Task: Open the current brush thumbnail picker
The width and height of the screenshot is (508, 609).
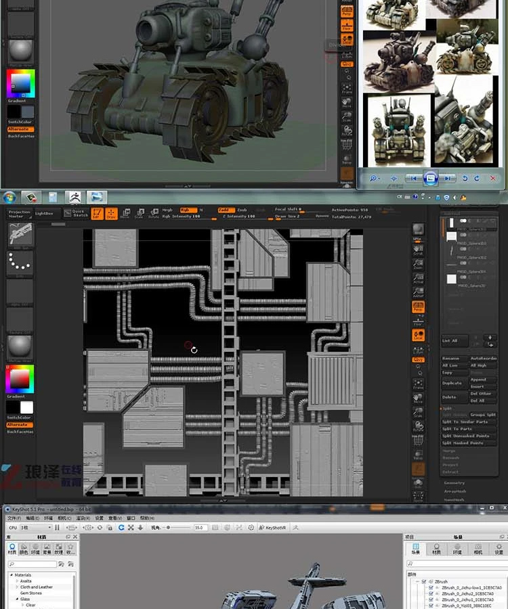Action: [x=20, y=234]
